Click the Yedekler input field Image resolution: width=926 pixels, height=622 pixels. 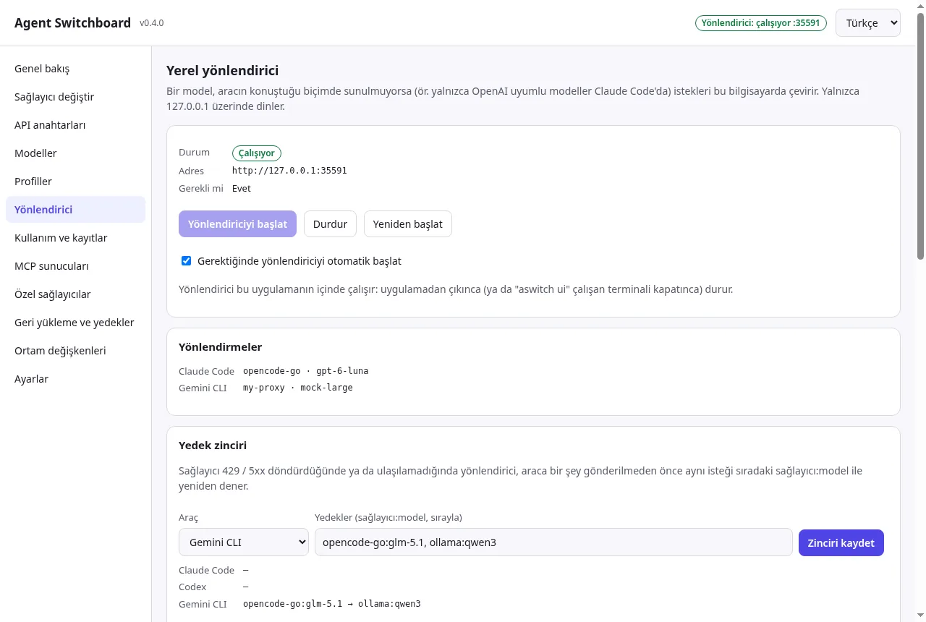coord(553,542)
